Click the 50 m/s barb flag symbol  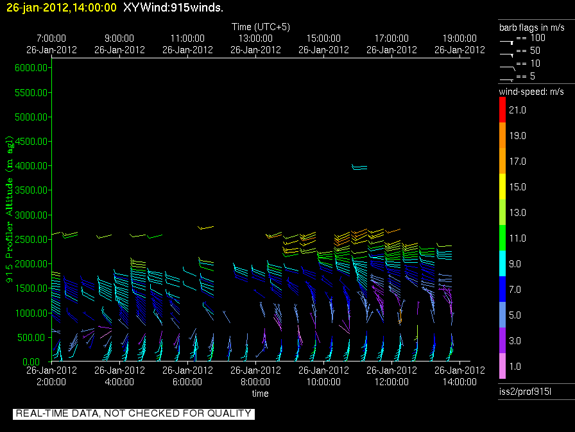coord(506,55)
